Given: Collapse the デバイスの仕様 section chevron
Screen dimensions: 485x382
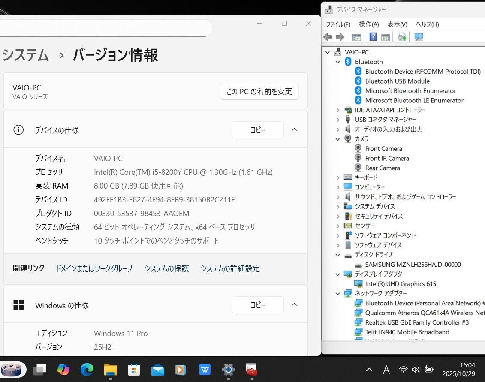Looking at the screenshot, I should coord(295,129).
